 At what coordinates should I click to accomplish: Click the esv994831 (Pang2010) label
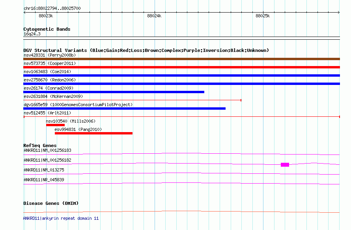[x=78, y=129]
